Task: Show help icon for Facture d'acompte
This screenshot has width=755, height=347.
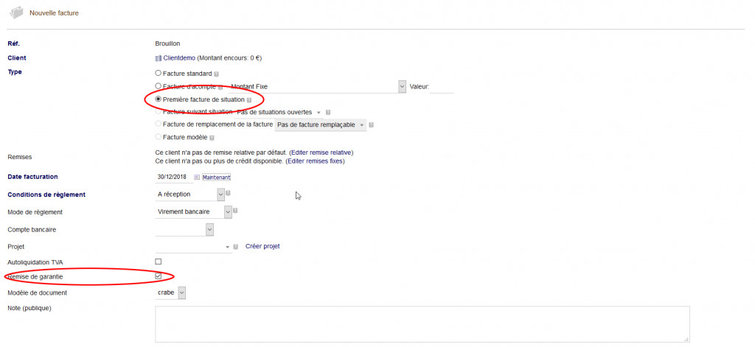Action: click(x=220, y=87)
